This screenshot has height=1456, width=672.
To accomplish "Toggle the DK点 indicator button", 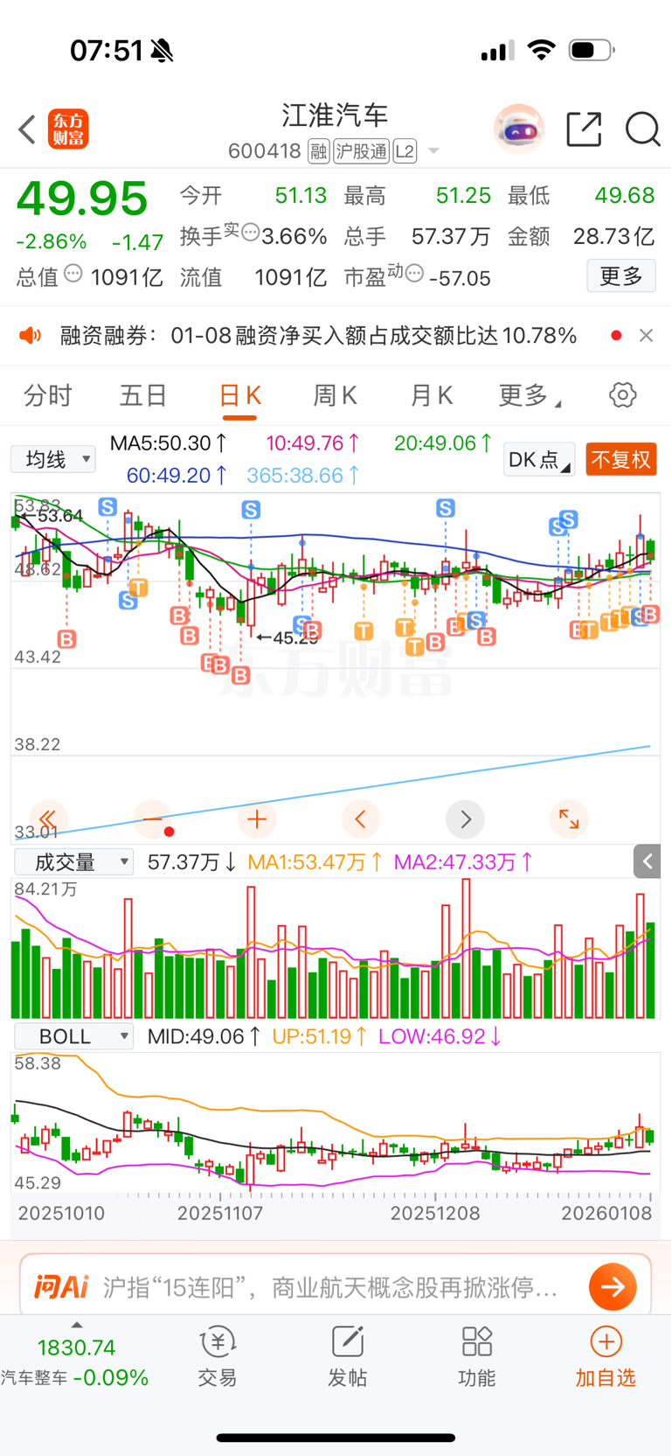I will 539,459.
